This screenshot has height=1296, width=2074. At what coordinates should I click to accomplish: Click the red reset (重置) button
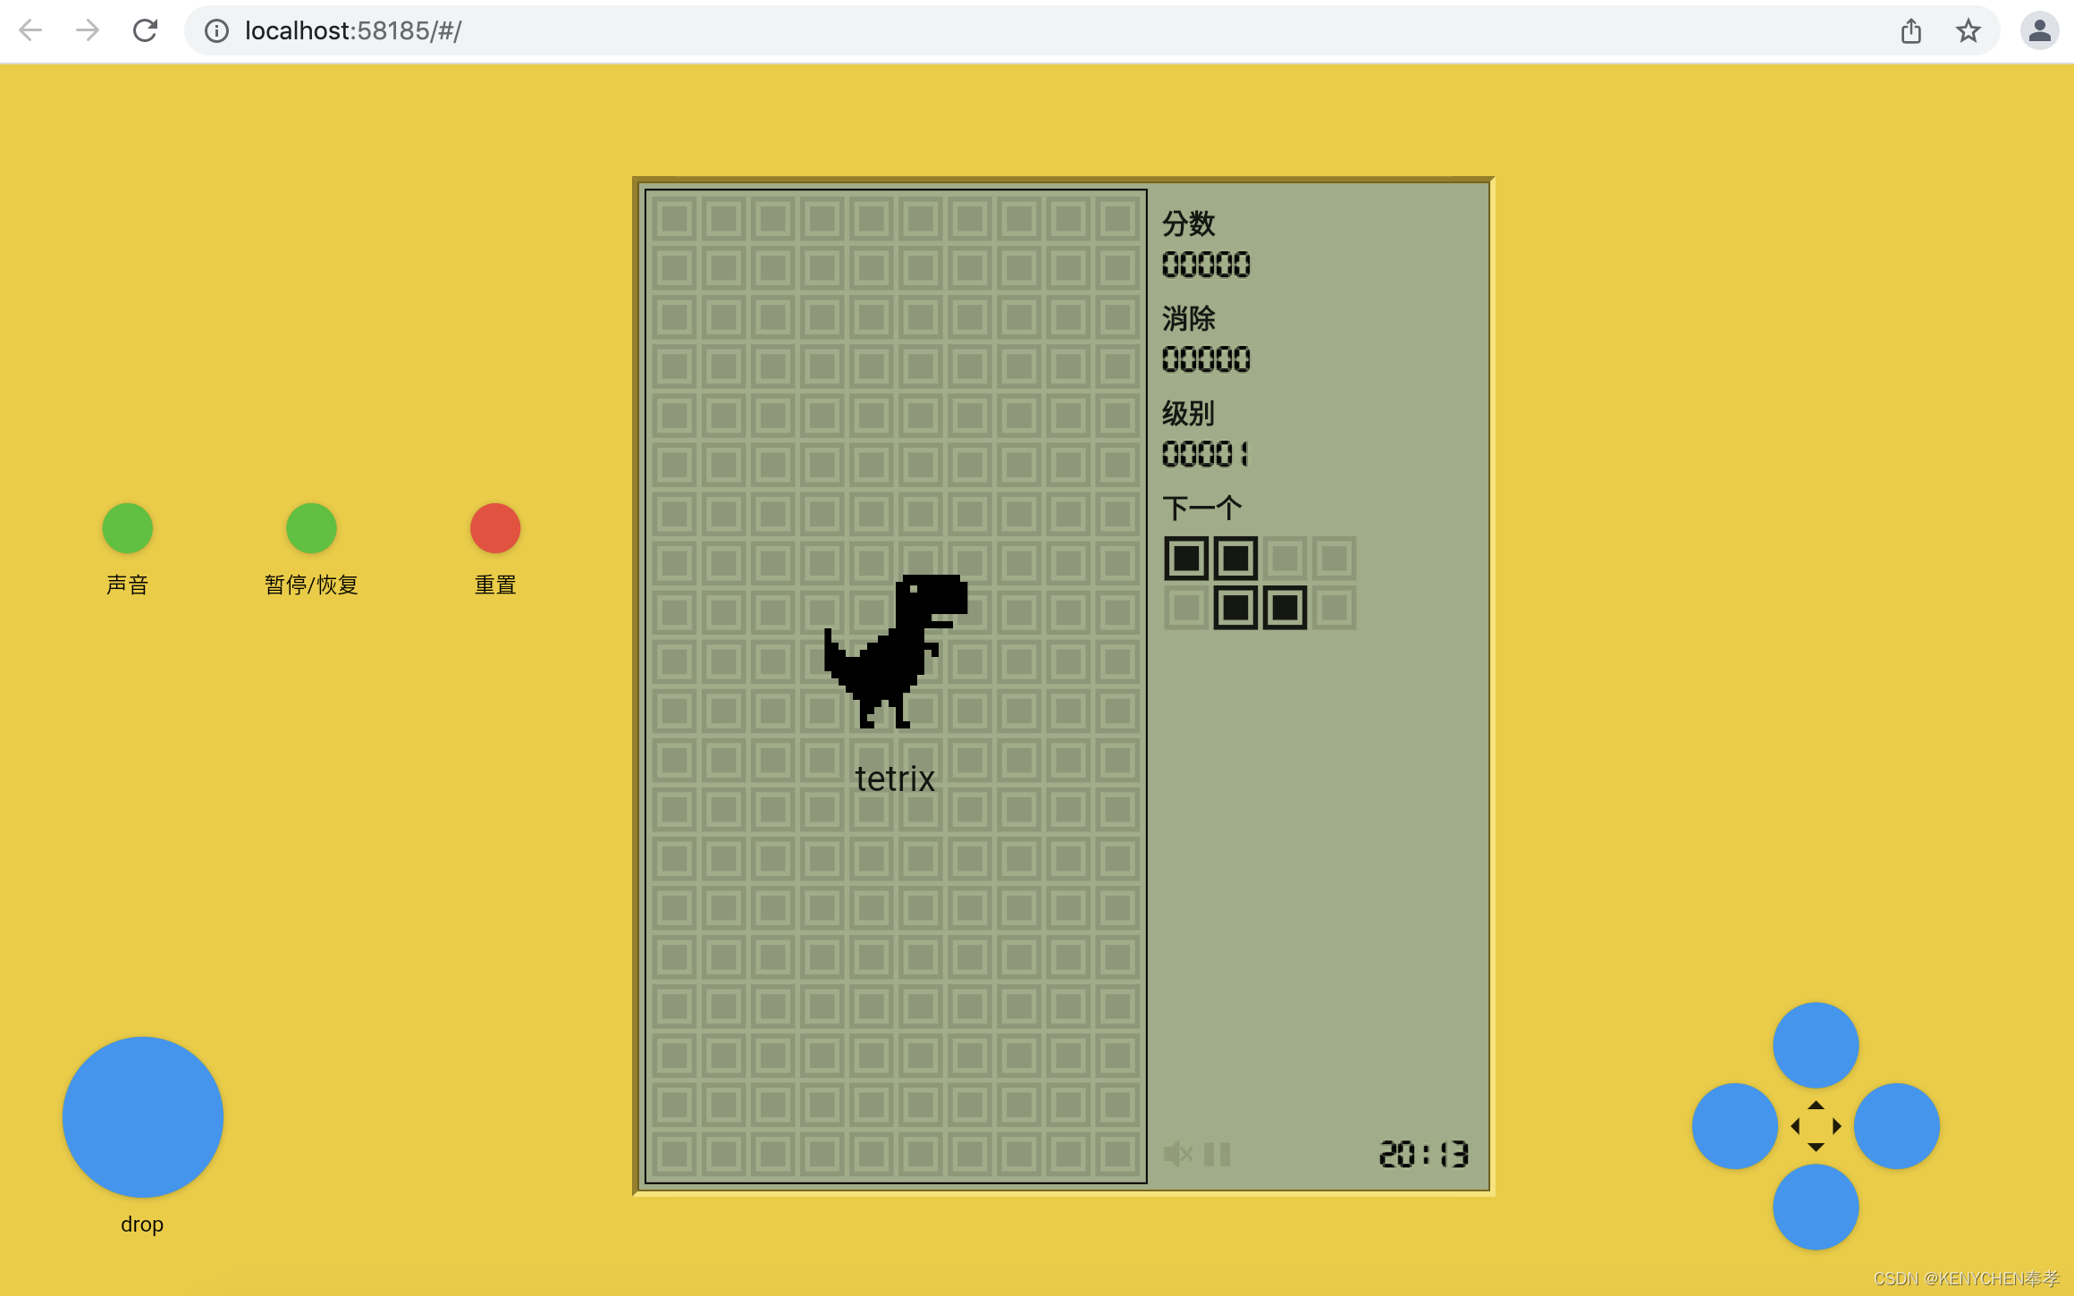(495, 528)
